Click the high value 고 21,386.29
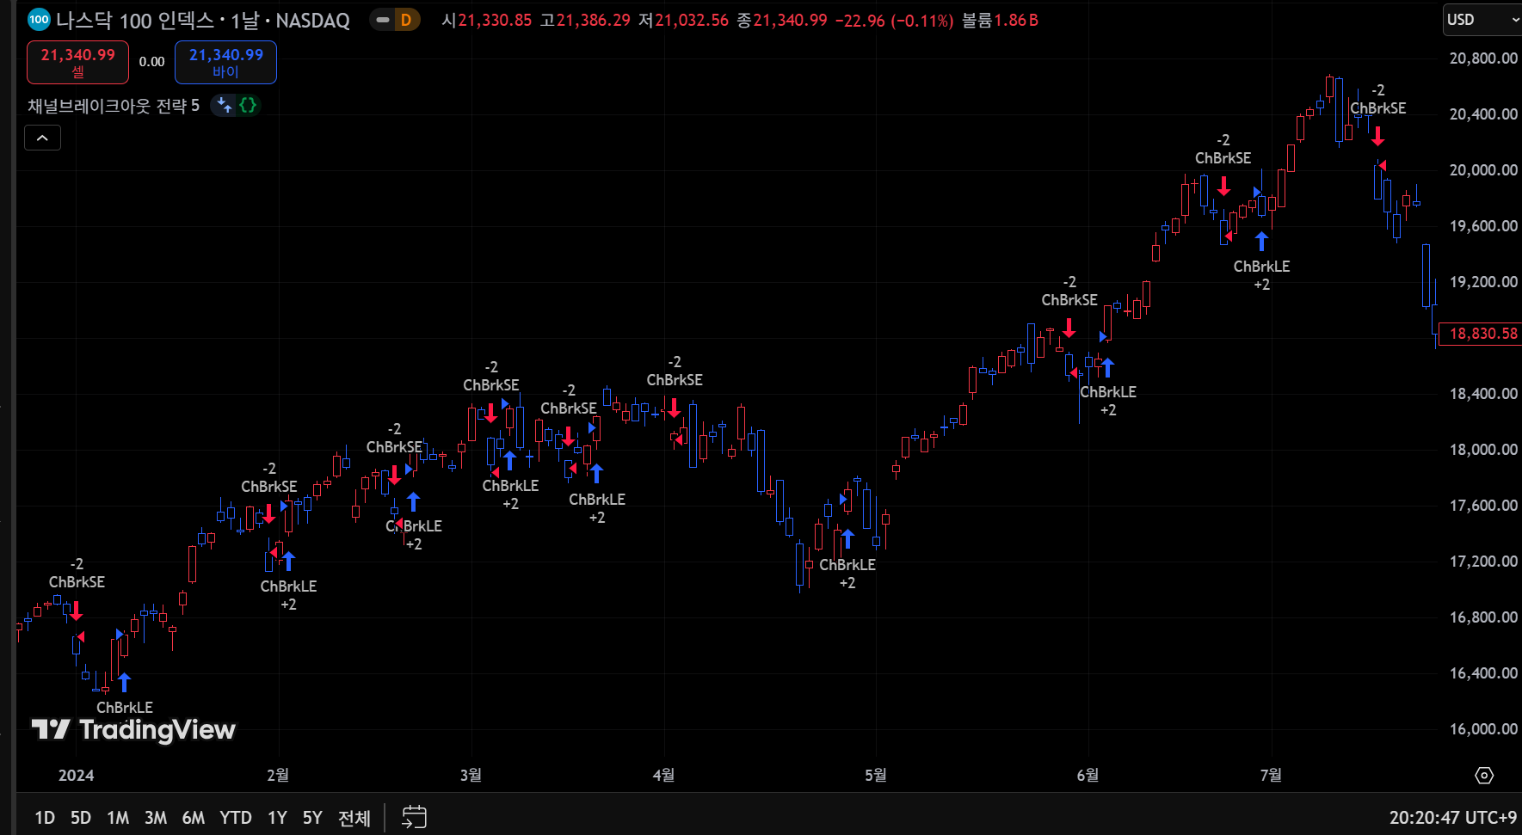The width and height of the screenshot is (1522, 835). pyautogui.click(x=585, y=21)
